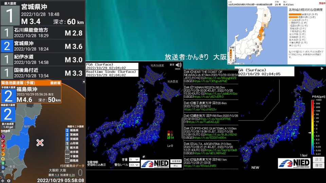This screenshot has height=183, width=326.
Task: Click the 福島中通り (3 件) bar
Action: click(293, 17)
